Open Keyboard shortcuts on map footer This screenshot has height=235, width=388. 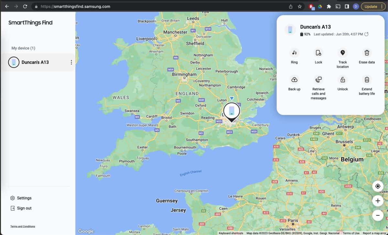pyautogui.click(x=231, y=233)
